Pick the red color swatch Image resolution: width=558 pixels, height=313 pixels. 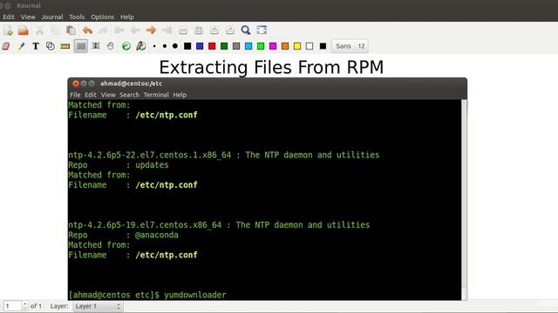click(x=212, y=46)
